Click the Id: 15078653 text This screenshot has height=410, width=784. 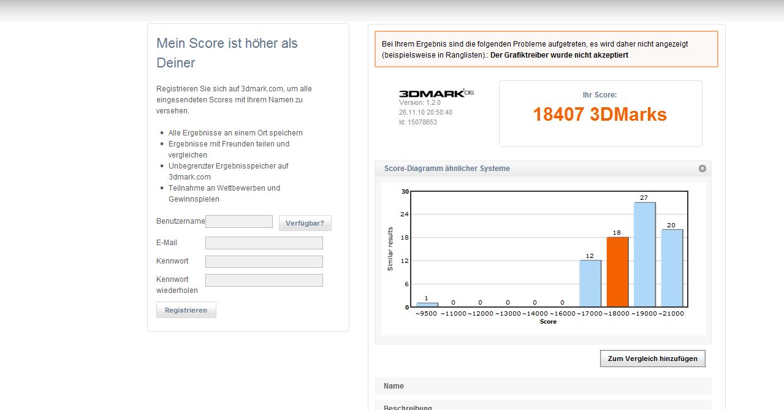tap(418, 123)
